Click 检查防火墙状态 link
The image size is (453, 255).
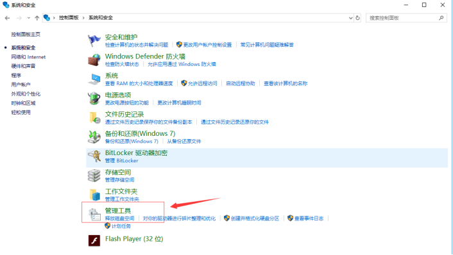pyautogui.click(x=122, y=64)
